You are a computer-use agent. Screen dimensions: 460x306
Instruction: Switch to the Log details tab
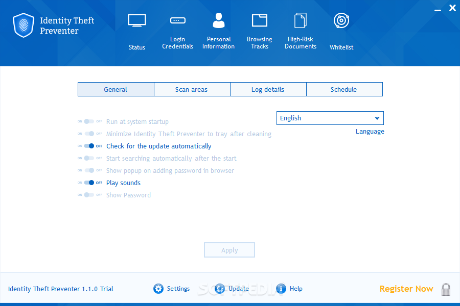pyautogui.click(x=268, y=89)
